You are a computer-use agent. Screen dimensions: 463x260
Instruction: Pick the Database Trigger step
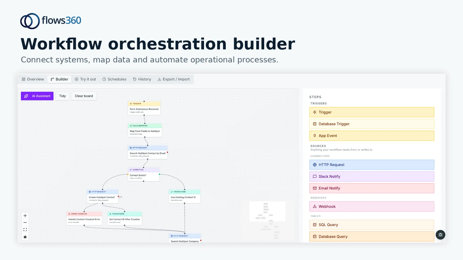(x=372, y=124)
